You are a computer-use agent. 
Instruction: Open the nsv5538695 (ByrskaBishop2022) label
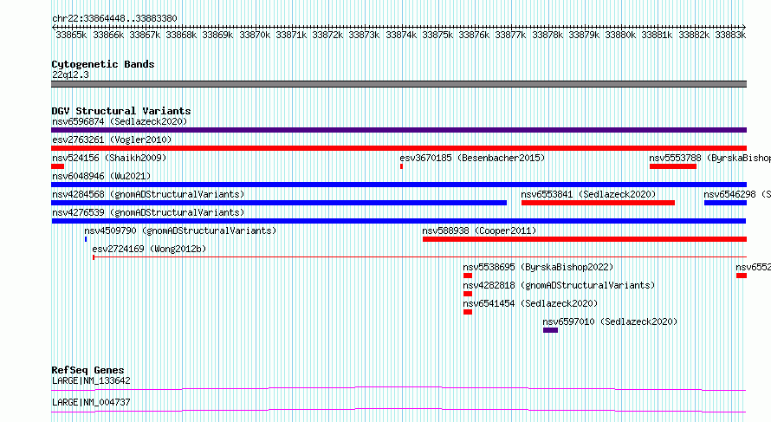[538, 267]
